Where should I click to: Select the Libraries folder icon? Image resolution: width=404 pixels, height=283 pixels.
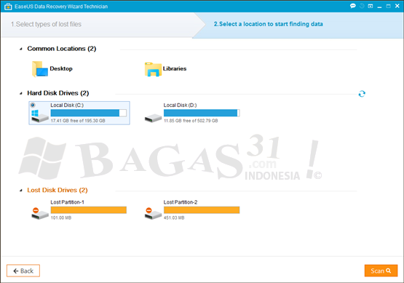coord(153,69)
